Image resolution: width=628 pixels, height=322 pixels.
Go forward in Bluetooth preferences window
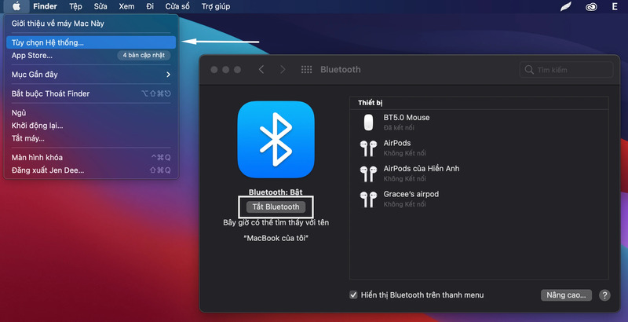tap(283, 70)
